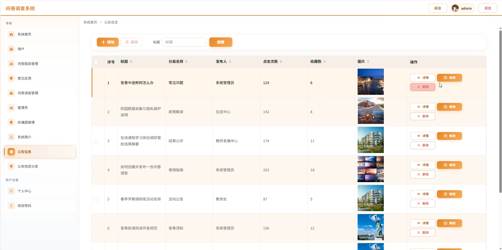Click the trash icon on the toolbar 删除 button
Image resolution: width=502 pixels, height=250 pixels.
[127, 42]
